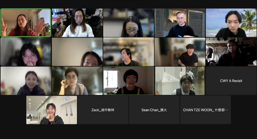Select video of person with pink-lit face
Viewport: 257px width, 139px height.
(x=26, y=52)
